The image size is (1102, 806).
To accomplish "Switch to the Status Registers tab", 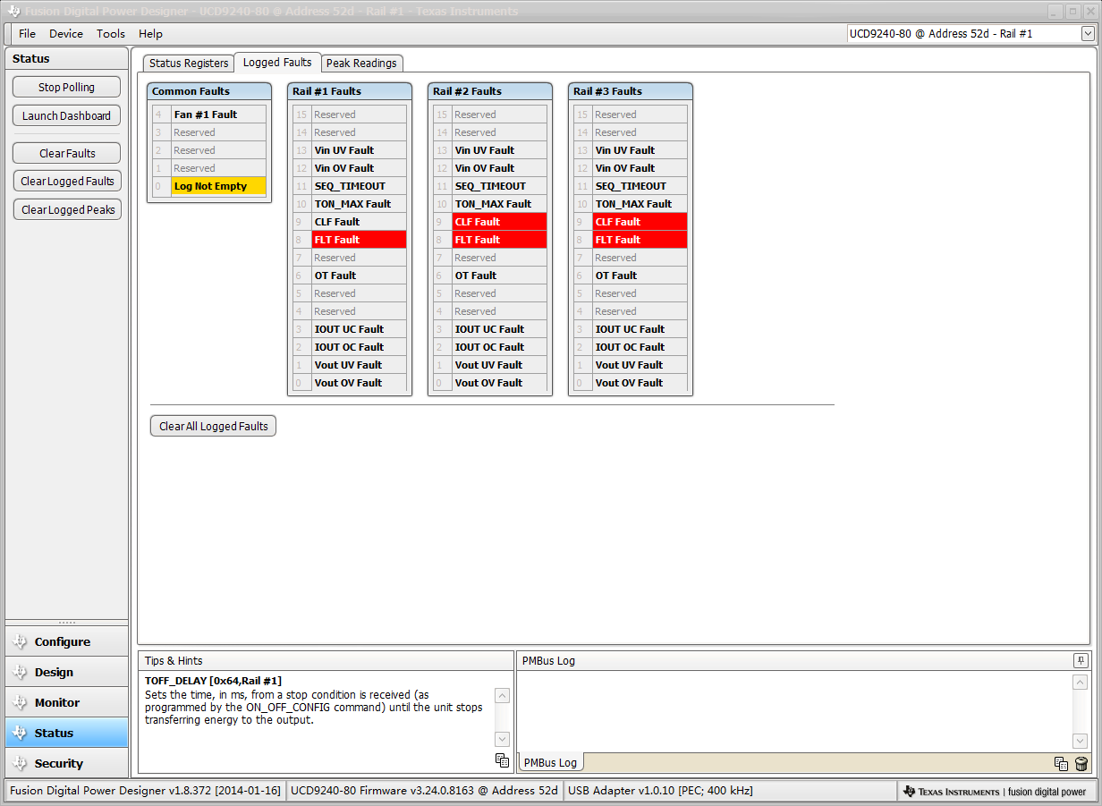I will pyautogui.click(x=189, y=64).
